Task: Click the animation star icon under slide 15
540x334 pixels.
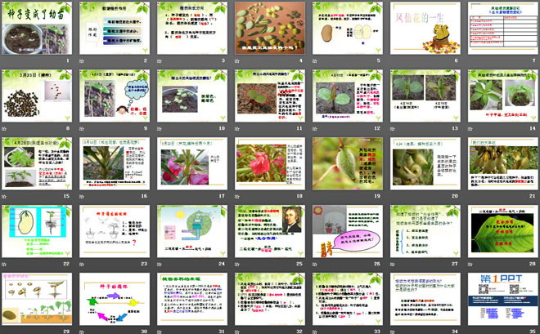Action: coord(4,197)
